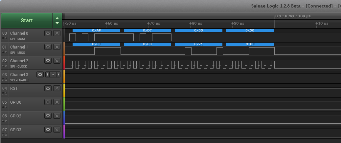Grab the GPIO3 channel reorder handle dots
Screen dimensions: 341x143
tap(4, 135)
